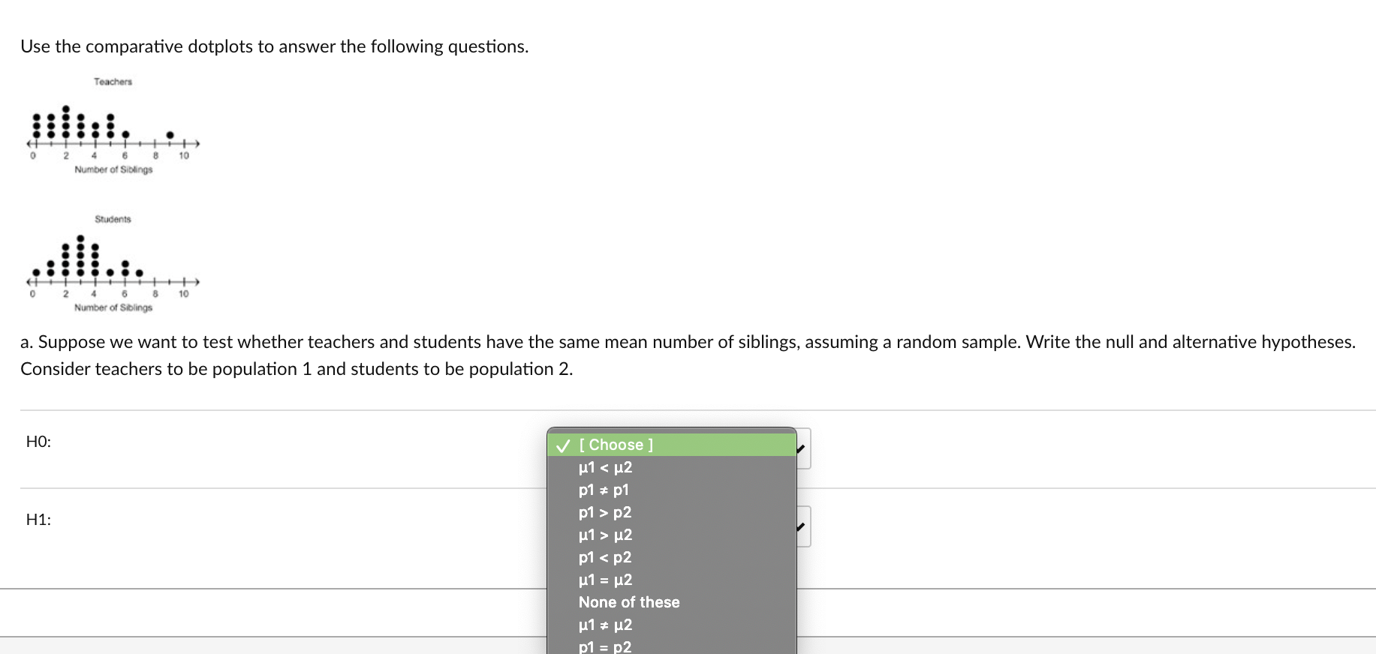Click the H0: row label

click(38, 442)
